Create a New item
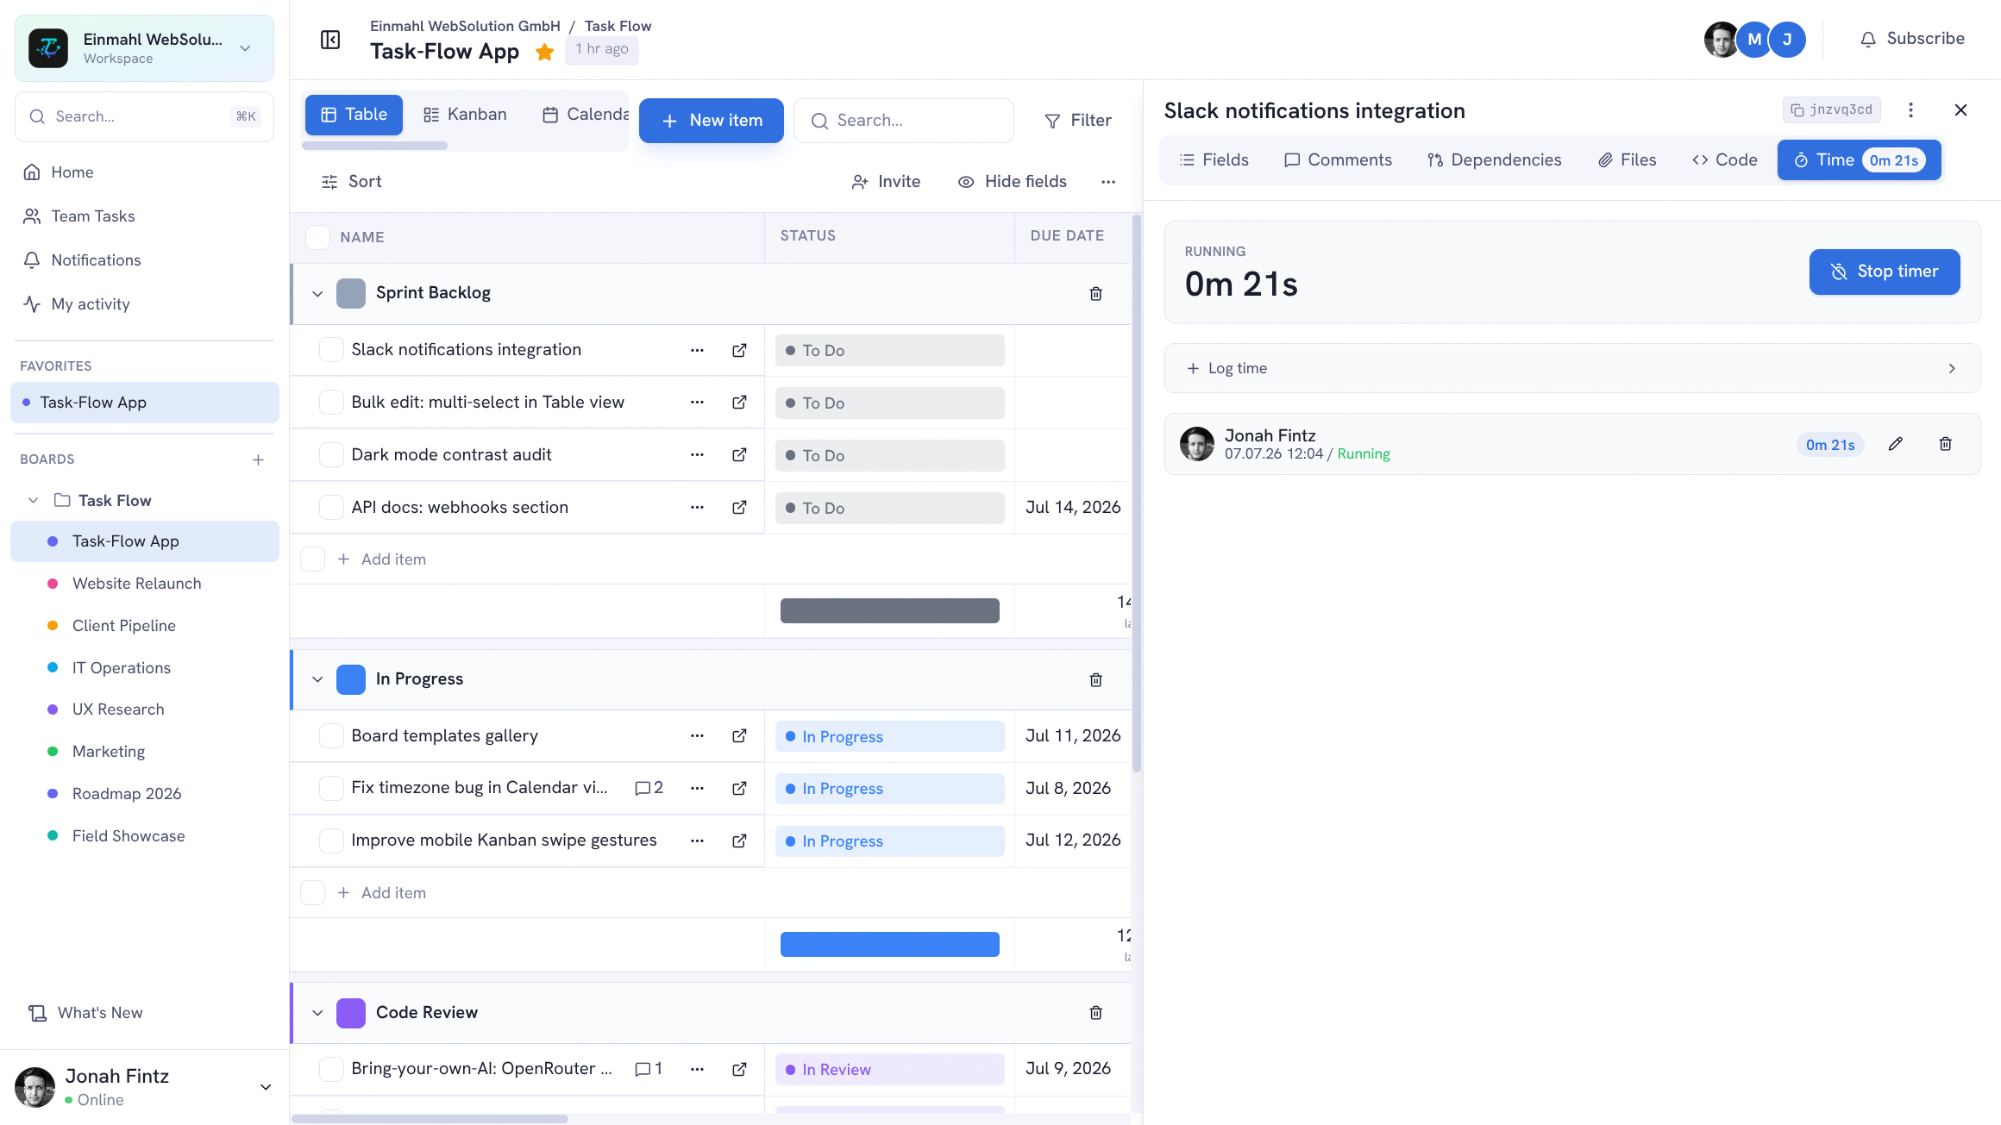 (x=712, y=121)
